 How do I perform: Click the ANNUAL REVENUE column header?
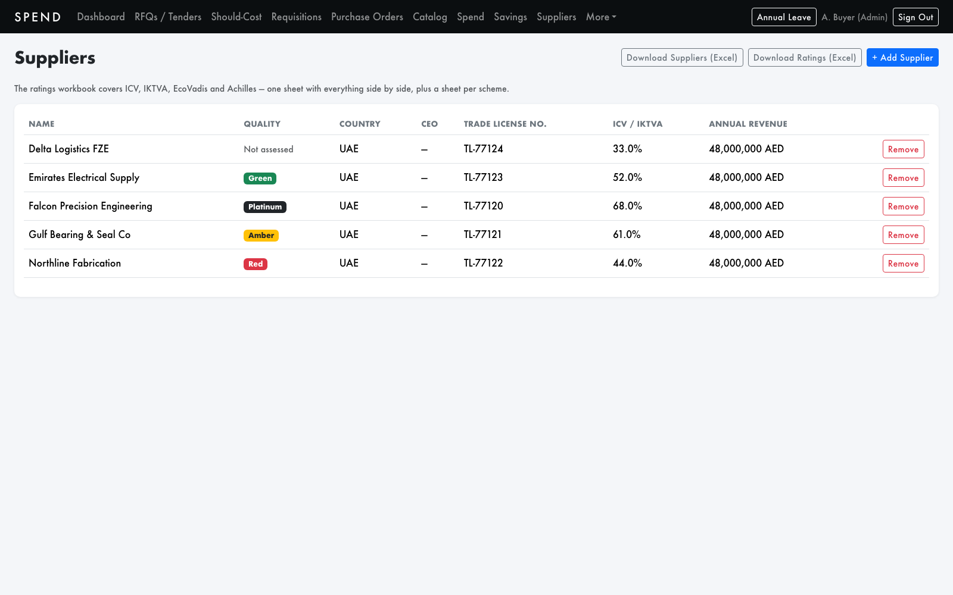tap(748, 124)
